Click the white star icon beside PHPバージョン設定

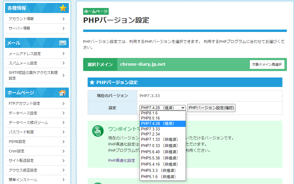click(92, 82)
